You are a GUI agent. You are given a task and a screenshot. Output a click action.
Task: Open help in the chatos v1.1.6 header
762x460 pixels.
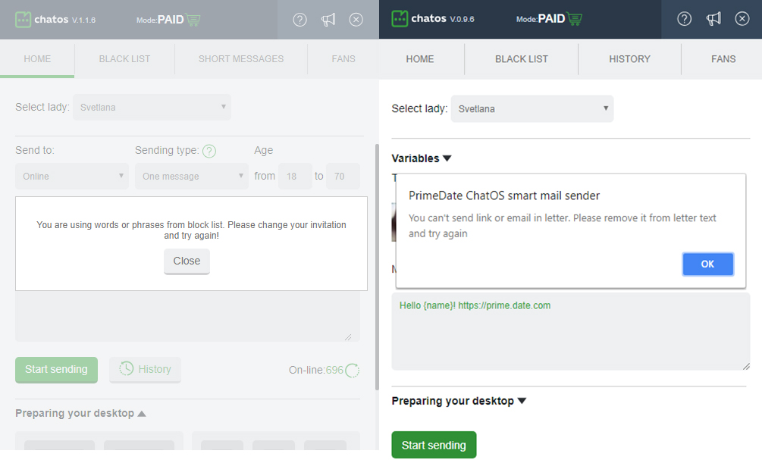click(x=299, y=20)
